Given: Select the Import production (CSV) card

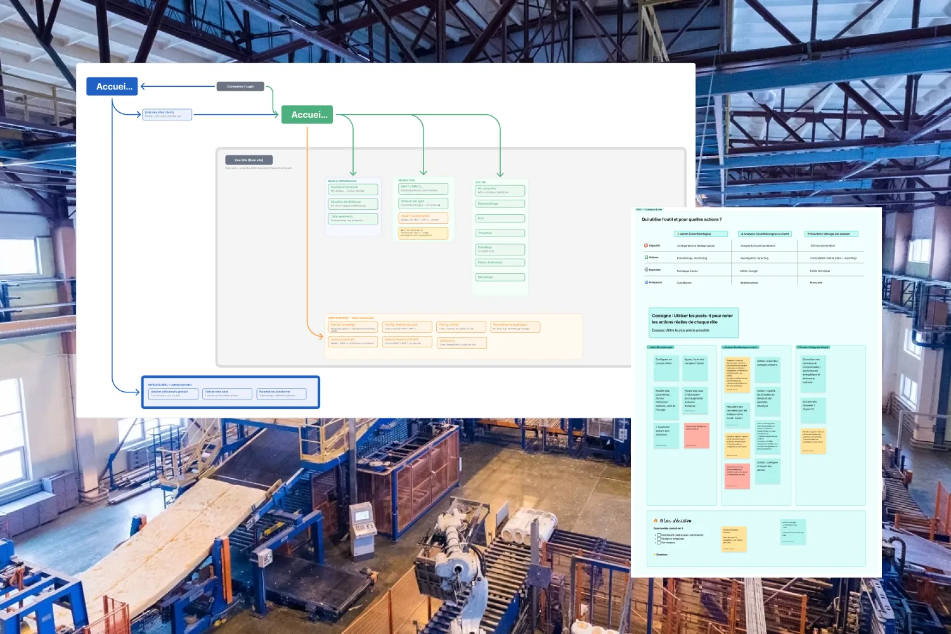Looking at the screenshot, I should tap(408, 342).
